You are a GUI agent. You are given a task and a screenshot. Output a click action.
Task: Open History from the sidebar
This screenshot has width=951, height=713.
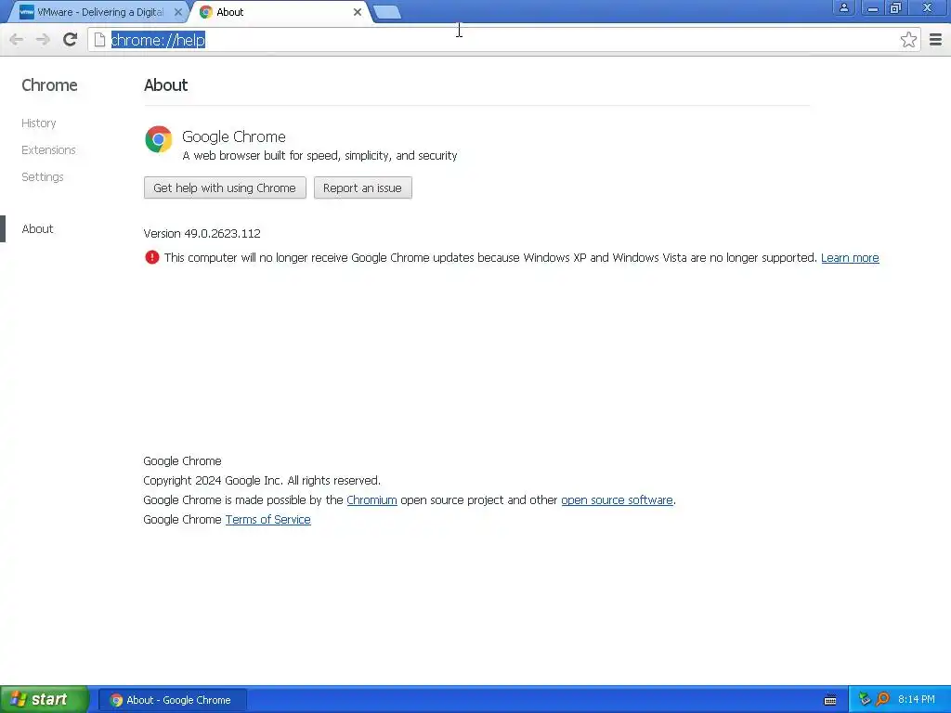pyautogui.click(x=39, y=123)
